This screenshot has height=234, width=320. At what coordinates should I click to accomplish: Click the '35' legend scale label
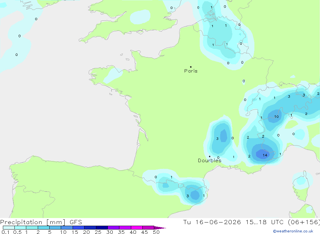pos(121,232)
